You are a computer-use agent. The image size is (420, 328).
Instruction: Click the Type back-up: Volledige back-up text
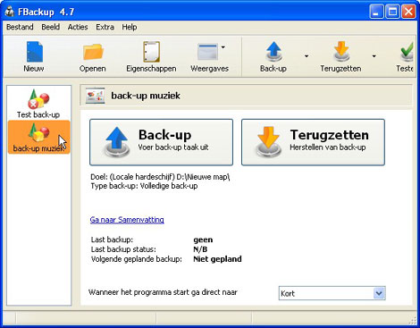[x=144, y=186]
